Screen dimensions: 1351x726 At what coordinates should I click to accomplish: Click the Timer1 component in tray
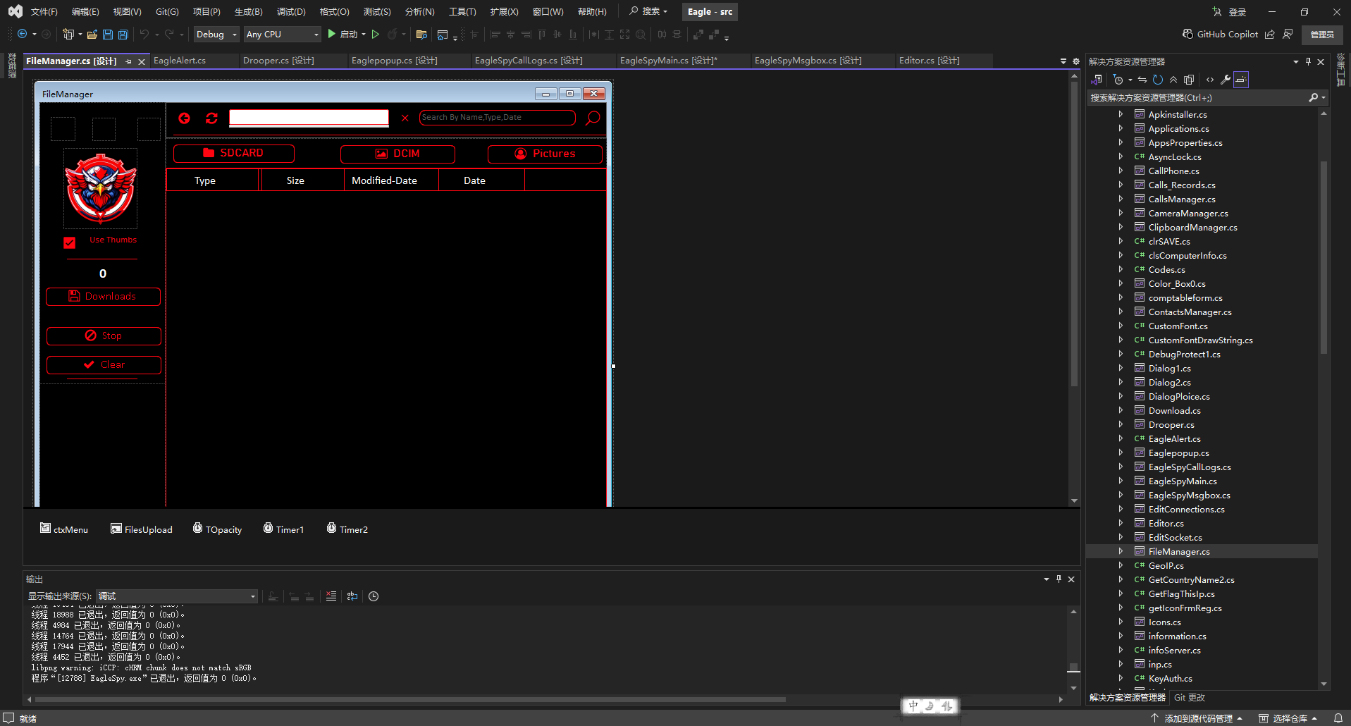point(283,529)
